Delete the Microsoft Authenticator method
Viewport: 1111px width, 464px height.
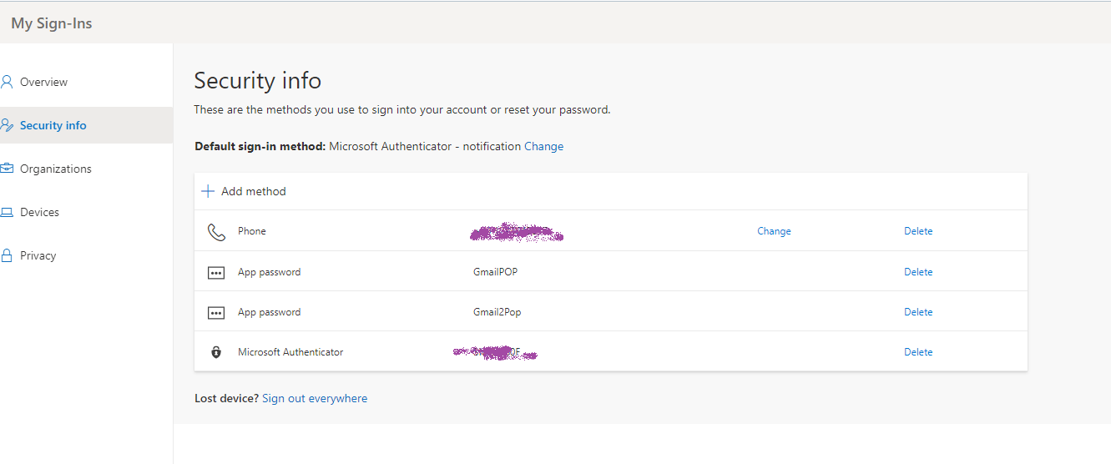tap(918, 352)
